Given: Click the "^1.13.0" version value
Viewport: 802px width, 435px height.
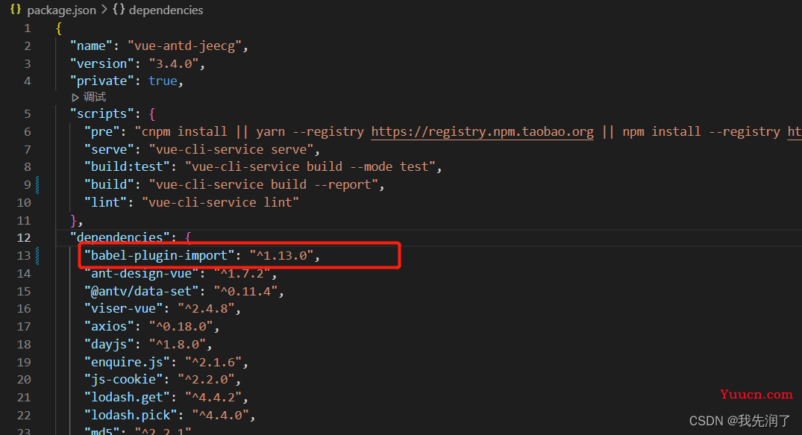Looking at the screenshot, I should click(x=281, y=255).
